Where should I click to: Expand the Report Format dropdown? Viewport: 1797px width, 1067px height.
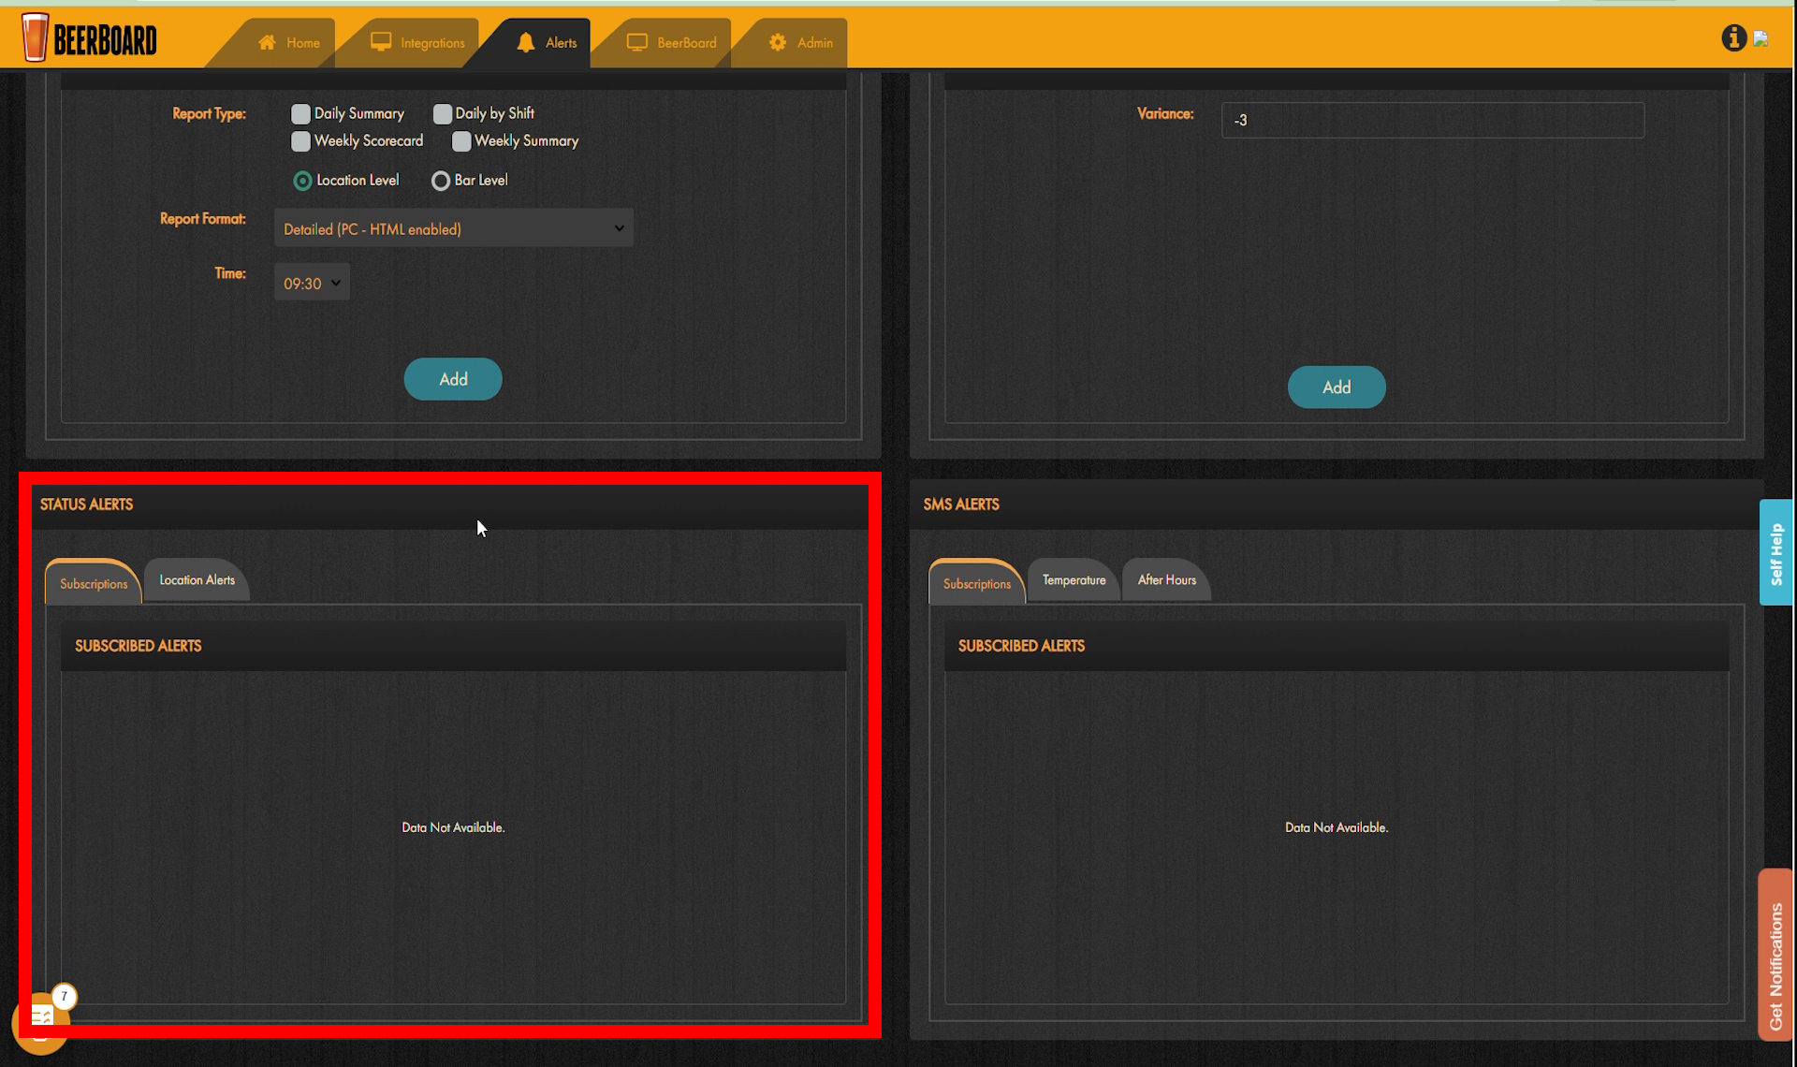[x=453, y=228]
